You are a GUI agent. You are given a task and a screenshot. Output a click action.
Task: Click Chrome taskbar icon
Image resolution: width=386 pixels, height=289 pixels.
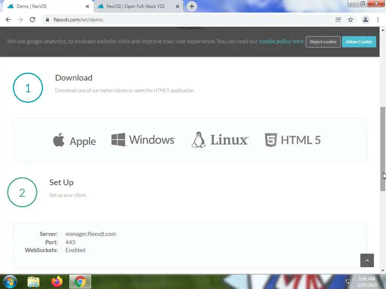click(80, 281)
